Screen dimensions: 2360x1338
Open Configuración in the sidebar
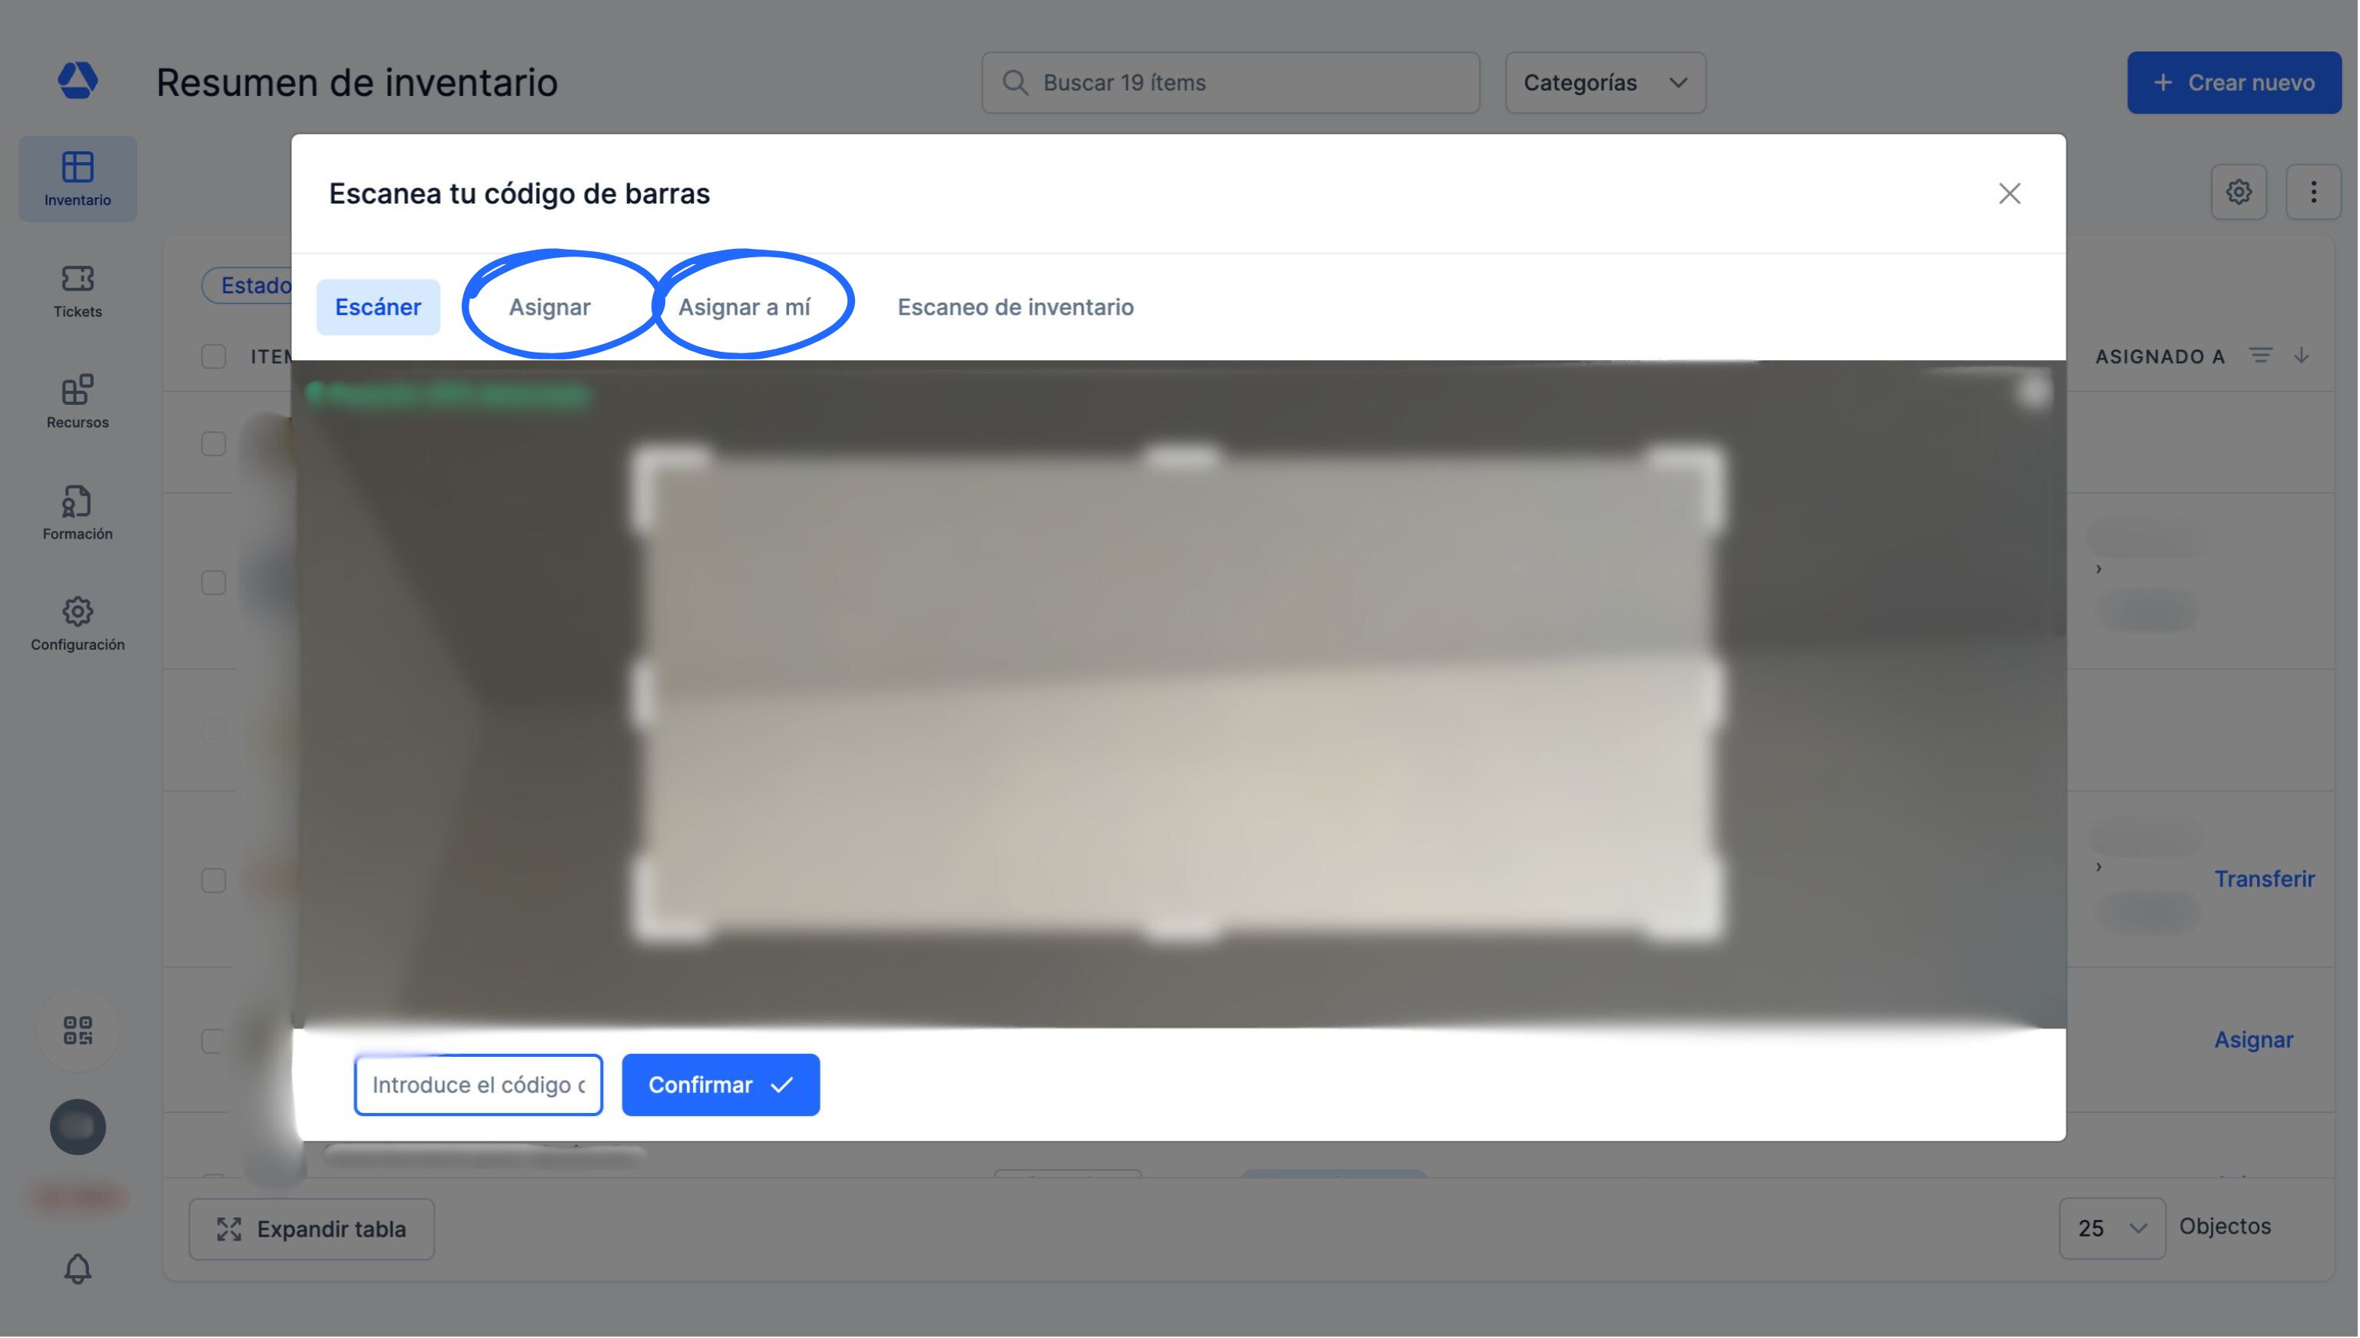77,624
